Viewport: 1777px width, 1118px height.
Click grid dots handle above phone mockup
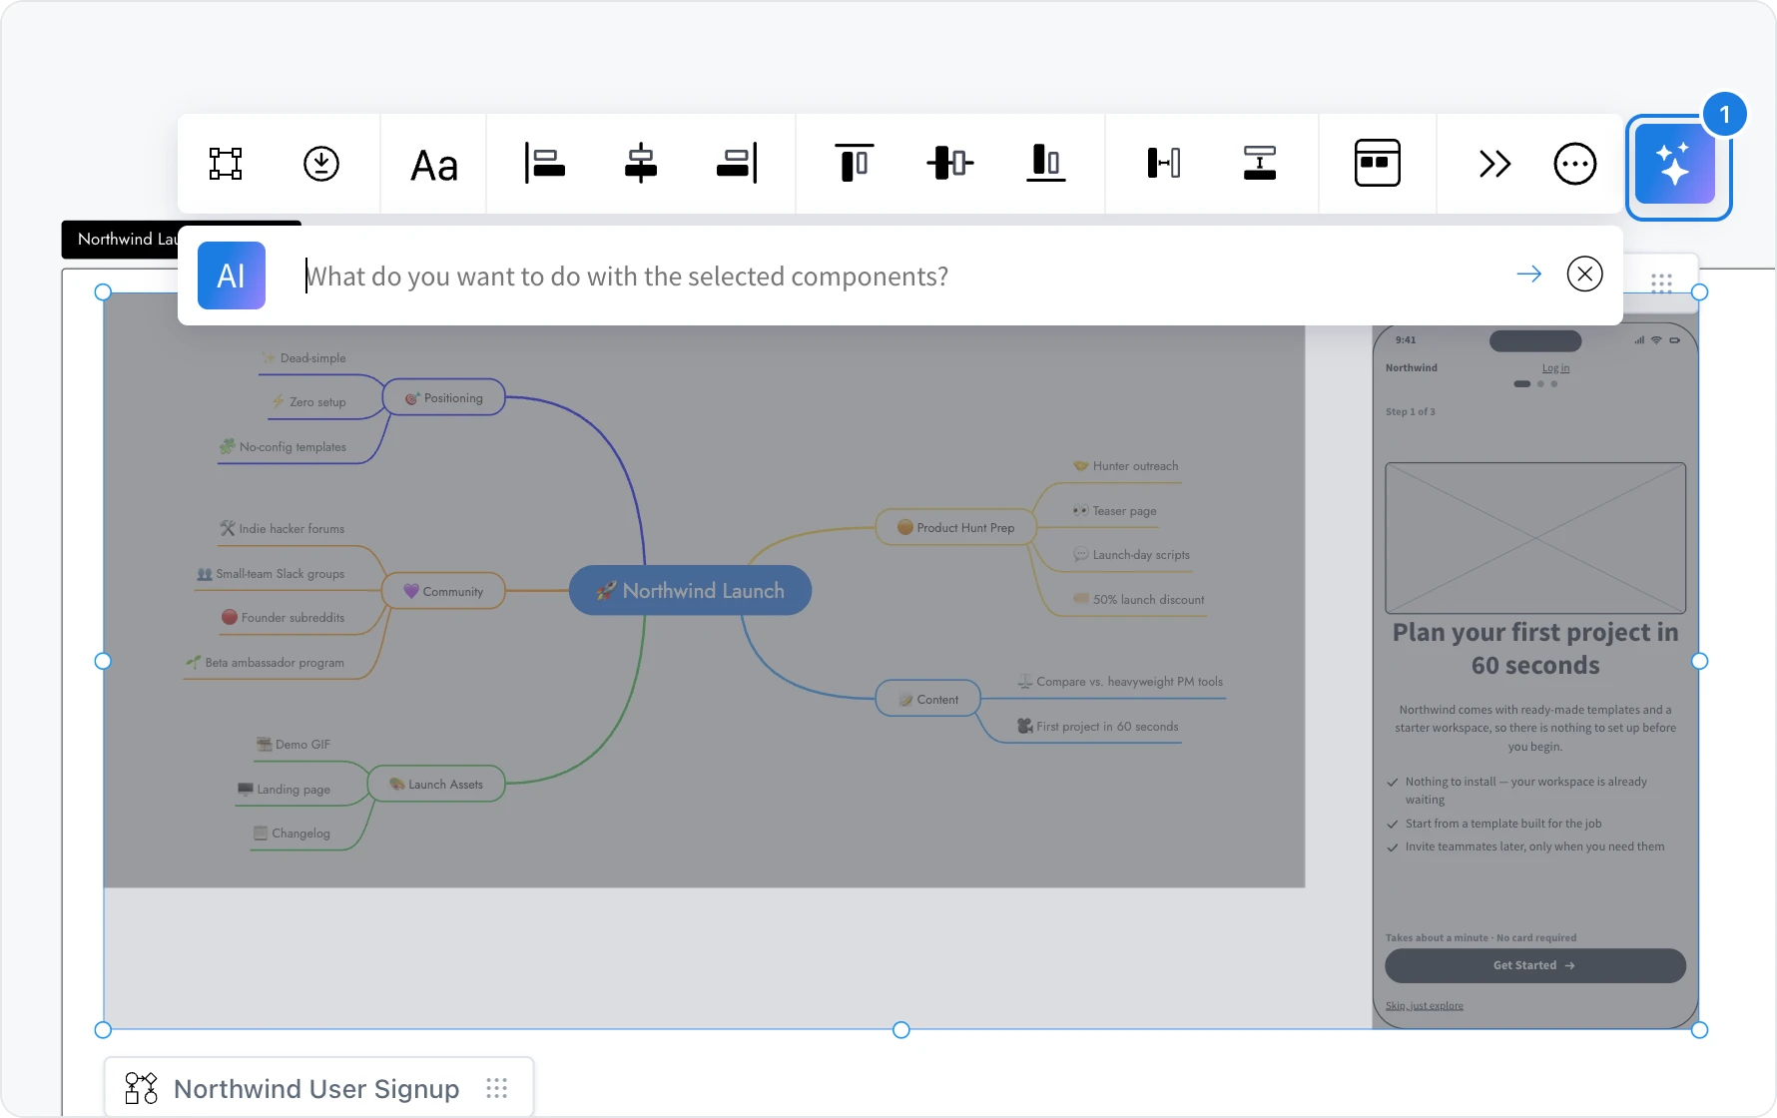(1661, 283)
